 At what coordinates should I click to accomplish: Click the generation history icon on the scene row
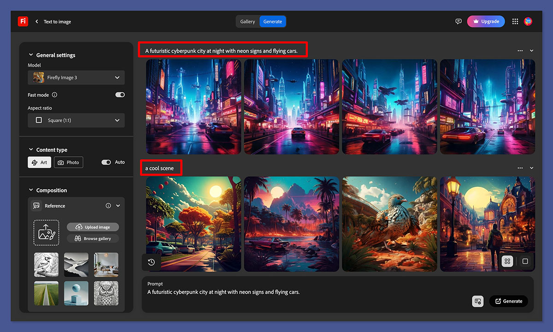coord(151,262)
